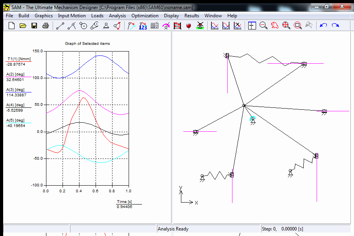The width and height of the screenshot is (354, 236).
Task: Select the A(5) [deg] graph legend label
Action: pos(15,120)
